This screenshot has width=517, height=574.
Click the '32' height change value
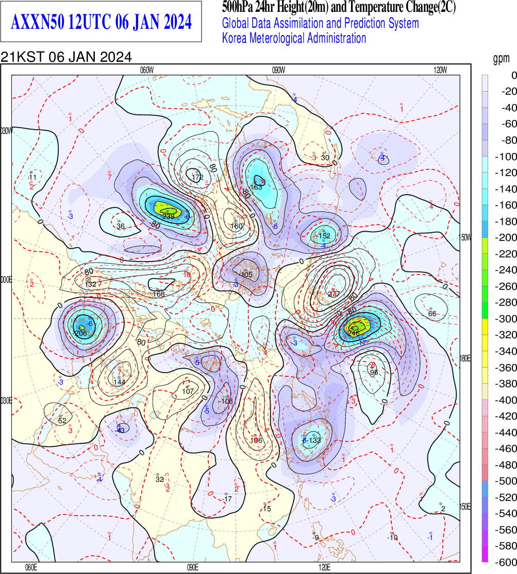(x=159, y=480)
